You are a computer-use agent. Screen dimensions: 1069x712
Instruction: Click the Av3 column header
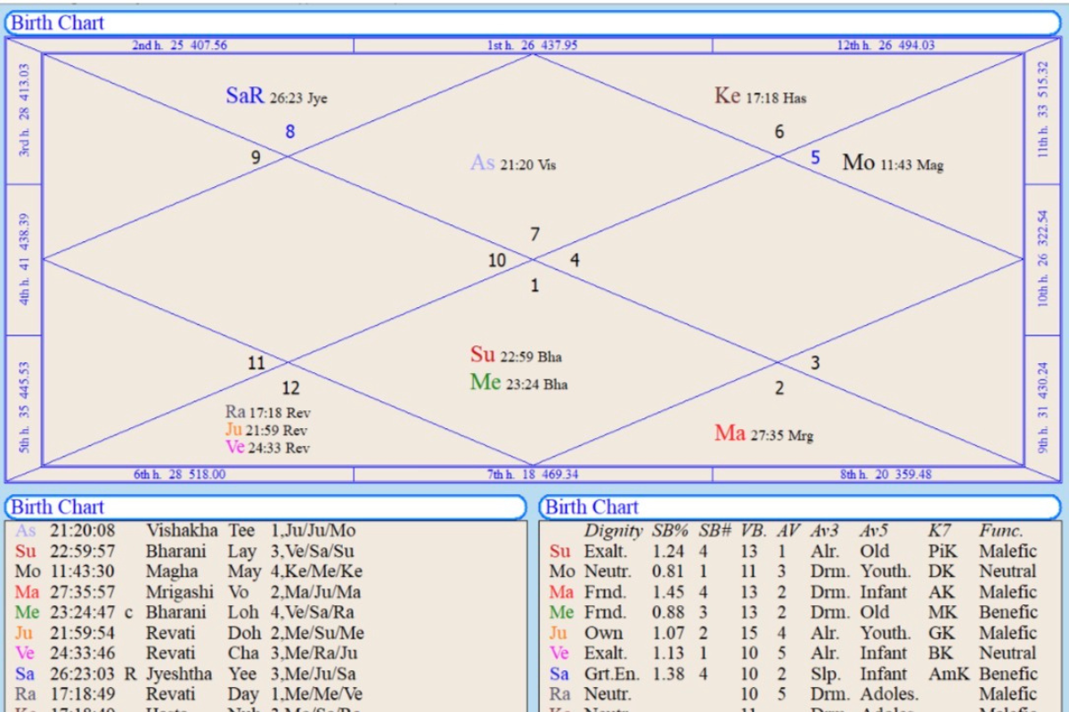point(825,530)
